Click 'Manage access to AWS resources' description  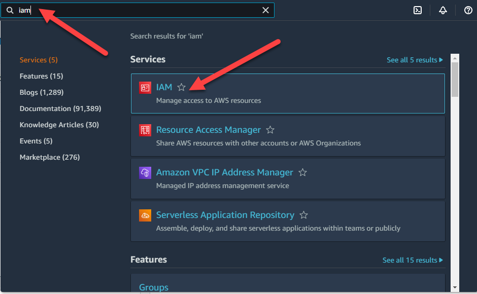[x=209, y=101]
